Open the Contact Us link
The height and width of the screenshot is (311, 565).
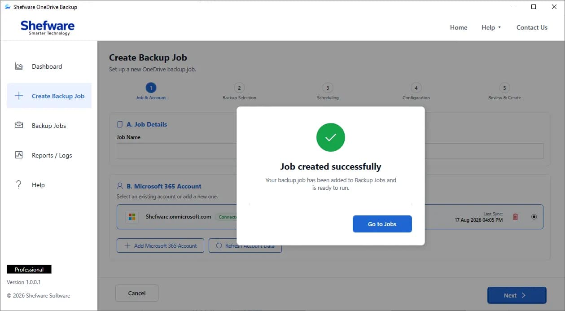[532, 27]
